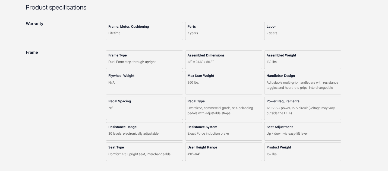
Task: Click the Product Weight 152 lbs. card
Action: tap(302, 152)
